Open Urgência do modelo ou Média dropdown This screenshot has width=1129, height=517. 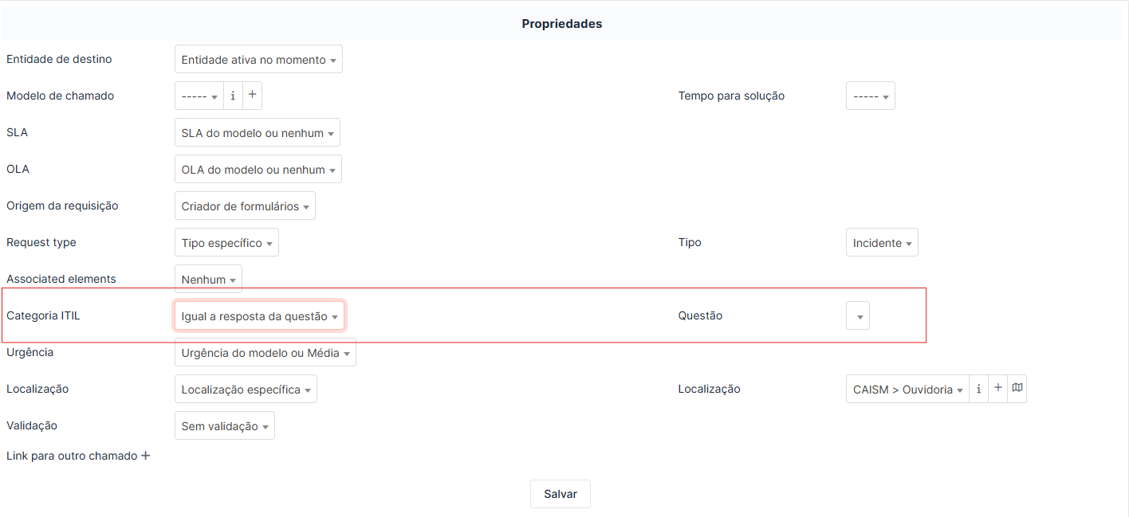[x=266, y=352]
